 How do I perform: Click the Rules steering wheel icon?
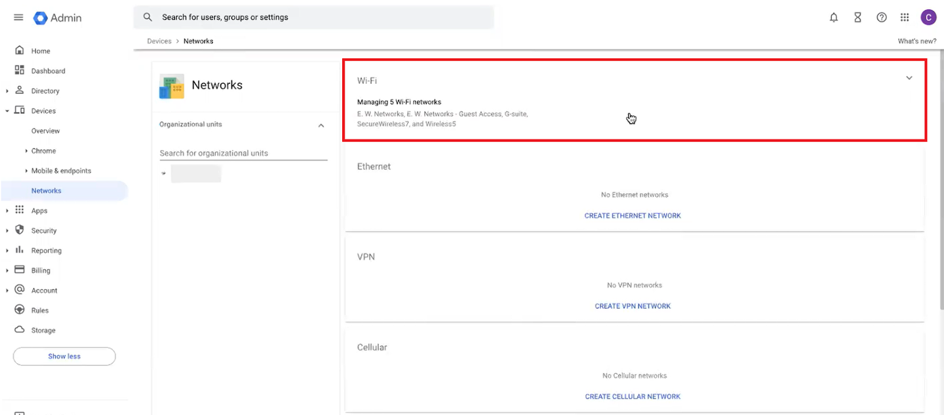point(20,310)
